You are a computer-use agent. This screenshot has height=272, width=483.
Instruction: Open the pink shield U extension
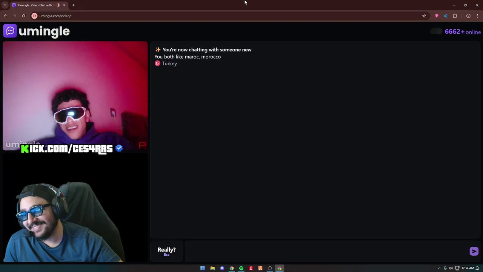pyautogui.click(x=437, y=16)
